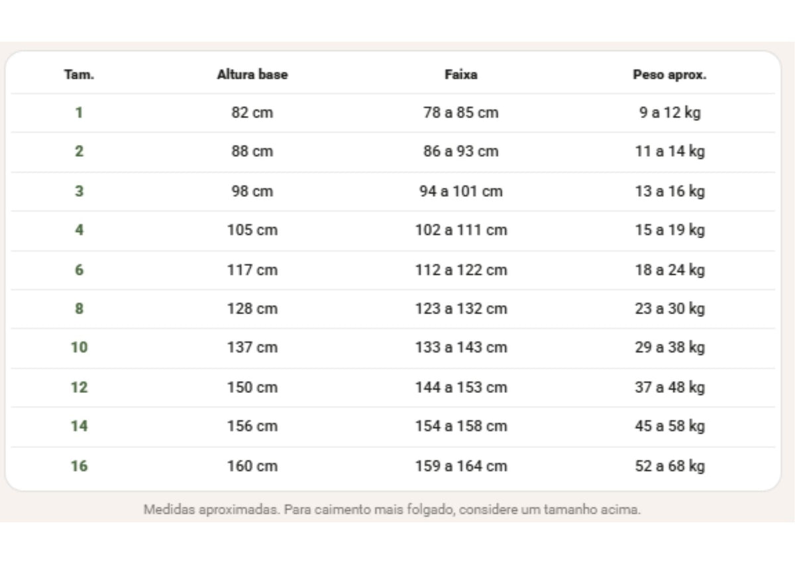Viewport: 795px width, 564px height.
Task: Choose size 4 in the size chart
Action: pos(79,230)
